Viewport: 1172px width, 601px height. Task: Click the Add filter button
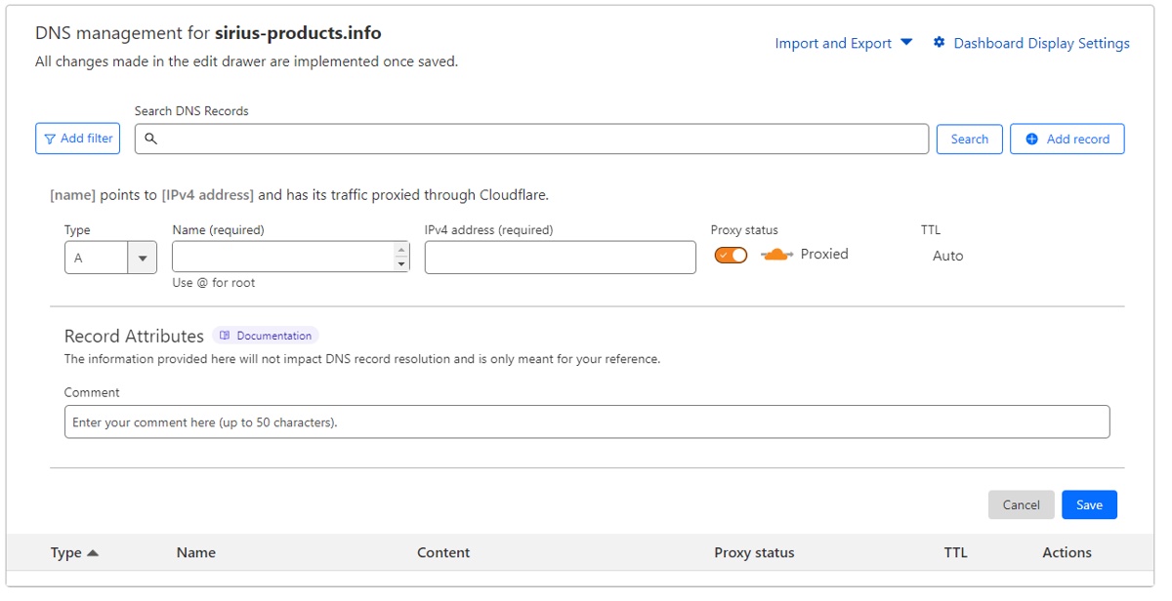(x=78, y=139)
